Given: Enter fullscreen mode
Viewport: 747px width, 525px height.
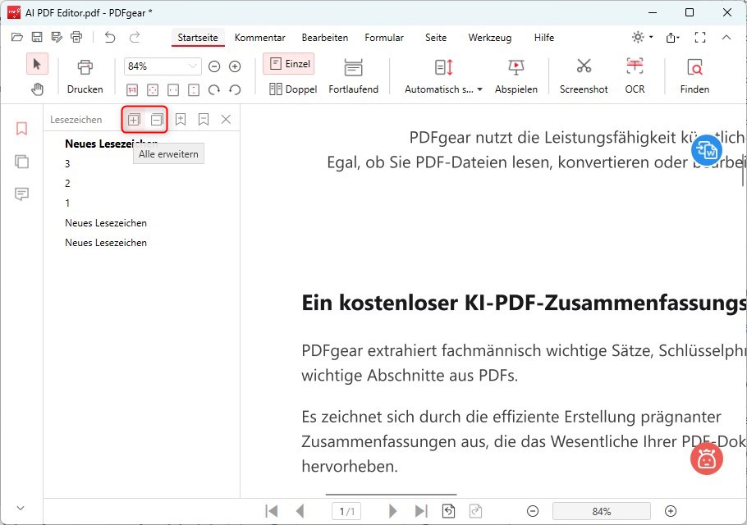Looking at the screenshot, I should pos(700,37).
